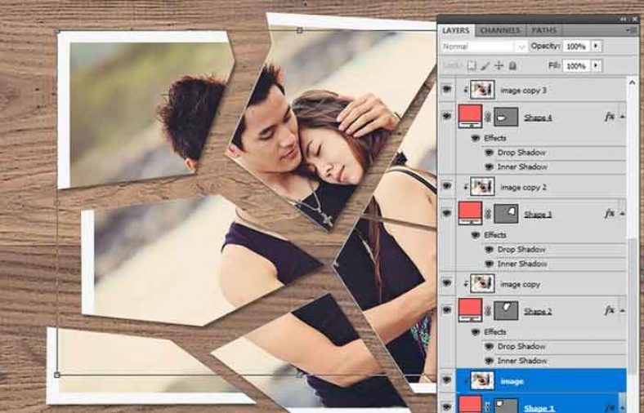The height and width of the screenshot is (413, 644).
Task: Toggle the mask link icon on Shape 4
Action: click(x=488, y=118)
